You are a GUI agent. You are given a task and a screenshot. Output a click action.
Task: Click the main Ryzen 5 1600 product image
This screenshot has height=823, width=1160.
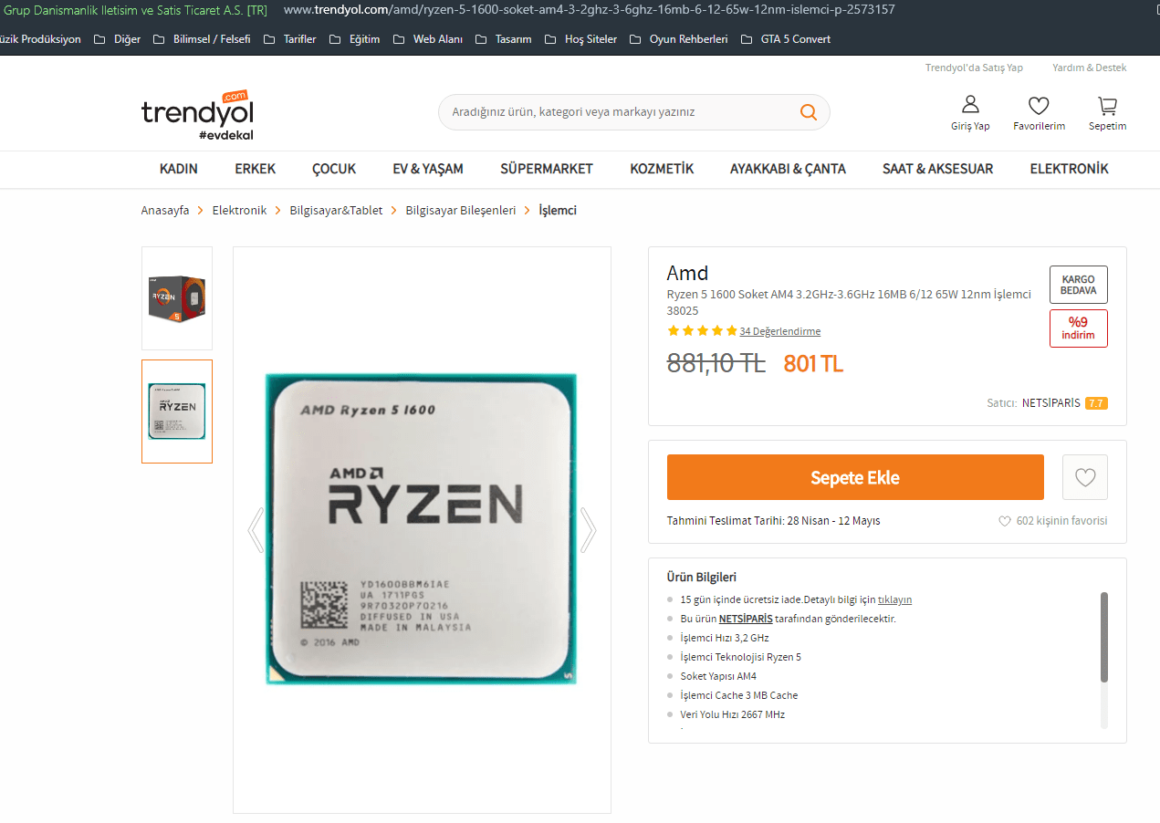click(422, 529)
